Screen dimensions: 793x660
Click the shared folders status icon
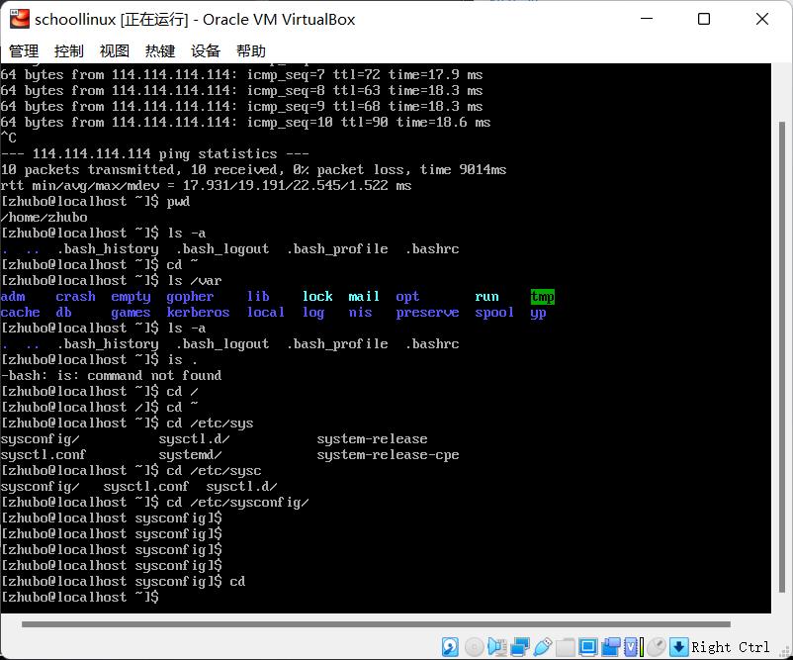point(566,646)
